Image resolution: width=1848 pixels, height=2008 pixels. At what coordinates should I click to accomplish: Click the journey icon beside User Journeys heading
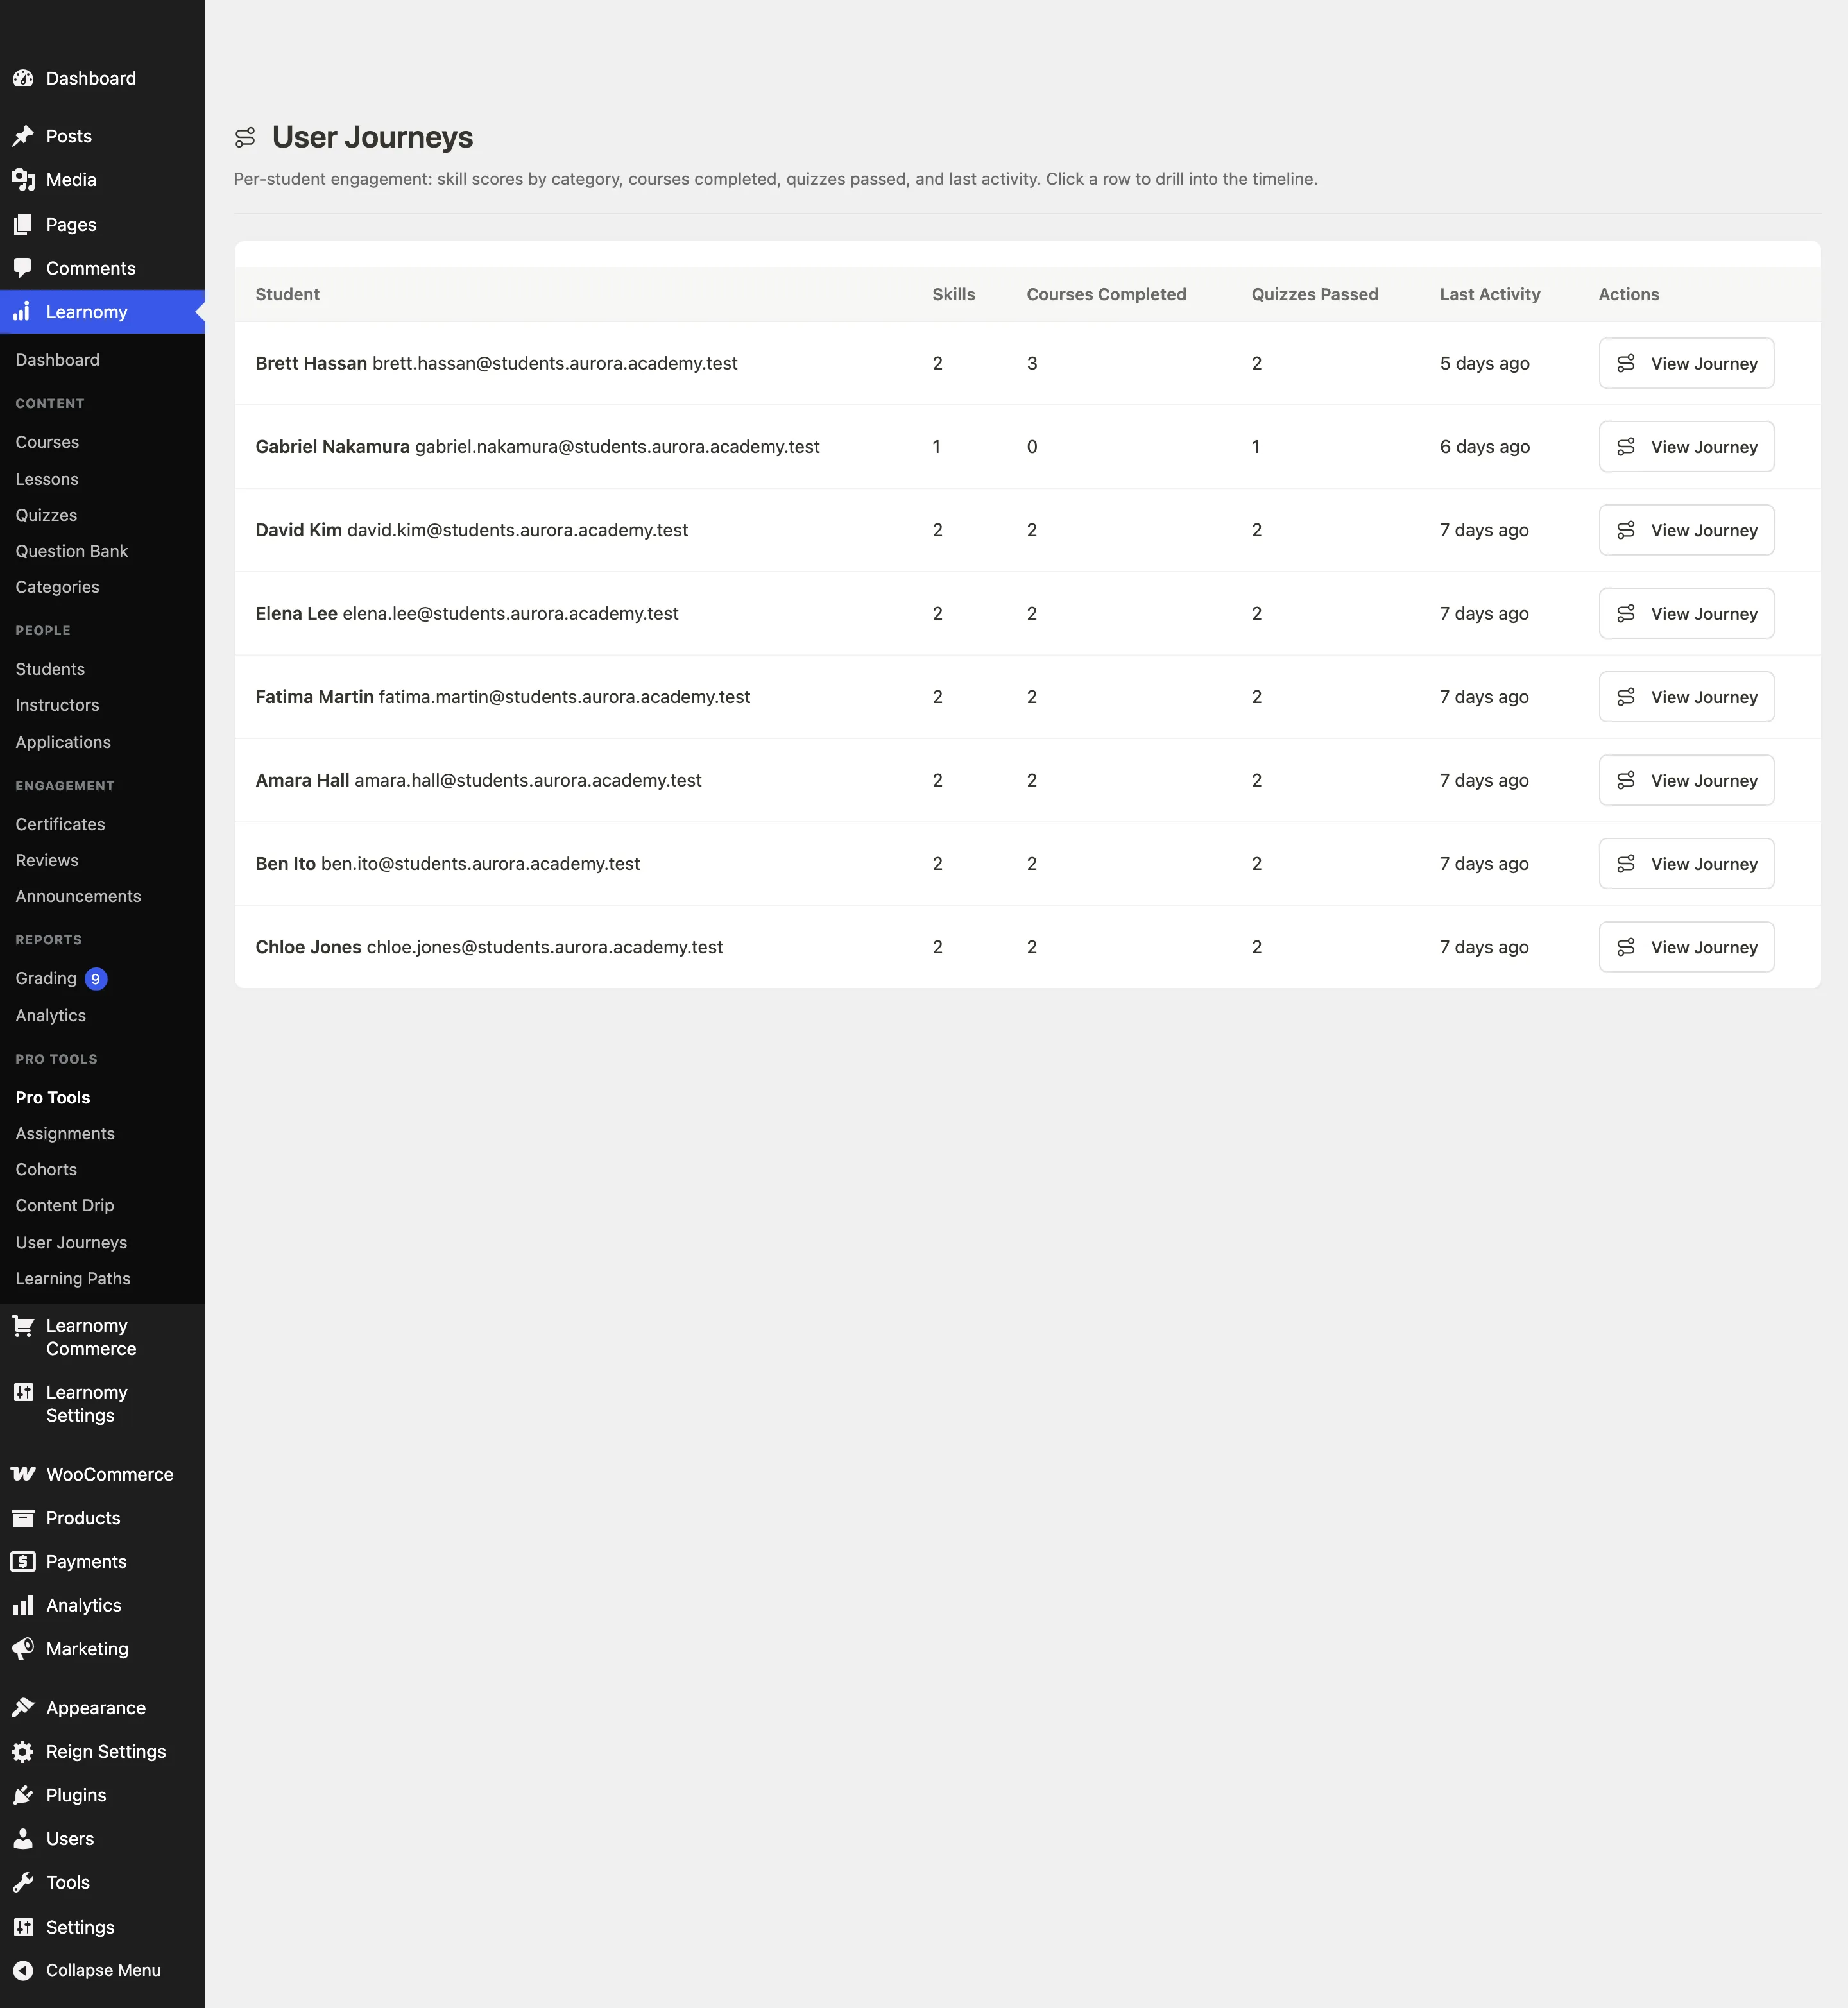[x=245, y=137]
